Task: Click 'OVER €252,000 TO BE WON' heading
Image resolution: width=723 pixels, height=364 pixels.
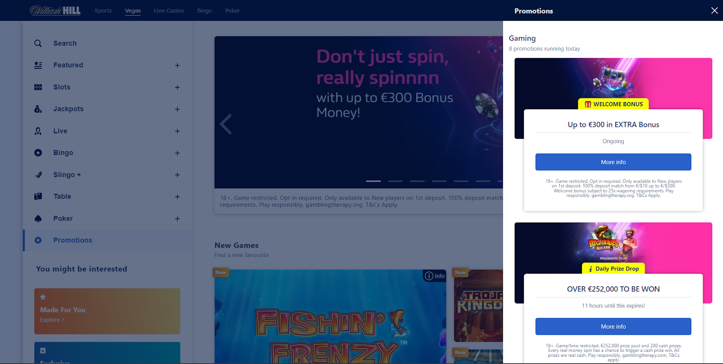Action: [613, 289]
